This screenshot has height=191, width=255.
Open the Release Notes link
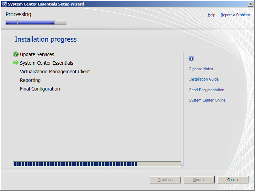pos(201,69)
